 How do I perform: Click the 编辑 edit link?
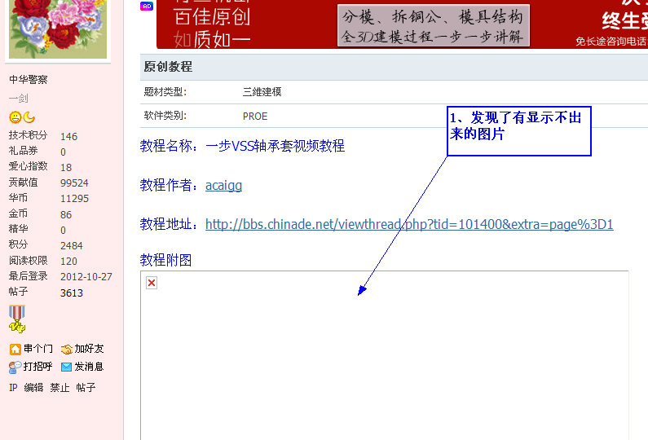(33, 388)
